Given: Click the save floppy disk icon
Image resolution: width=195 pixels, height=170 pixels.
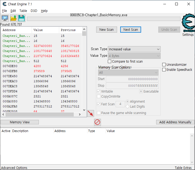Looking at the screenshot, I should (22, 18).
